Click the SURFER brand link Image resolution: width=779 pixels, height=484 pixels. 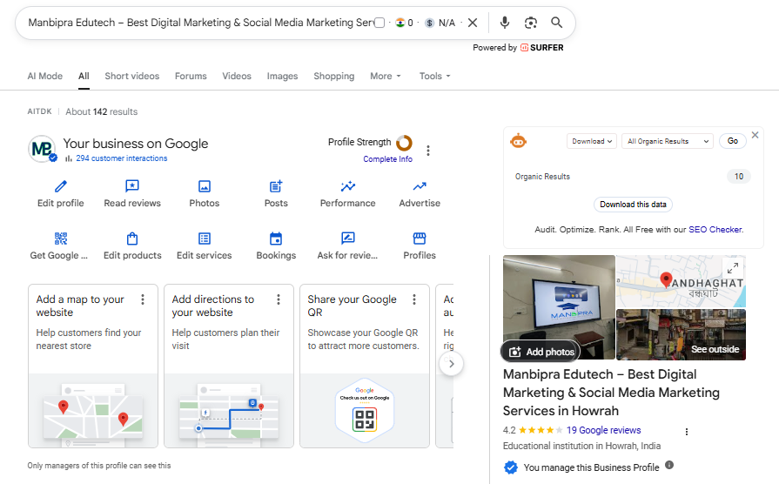click(x=542, y=48)
